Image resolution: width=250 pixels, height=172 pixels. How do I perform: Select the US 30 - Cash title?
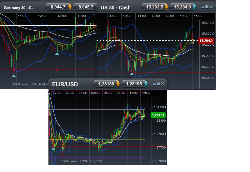tap(116, 8)
